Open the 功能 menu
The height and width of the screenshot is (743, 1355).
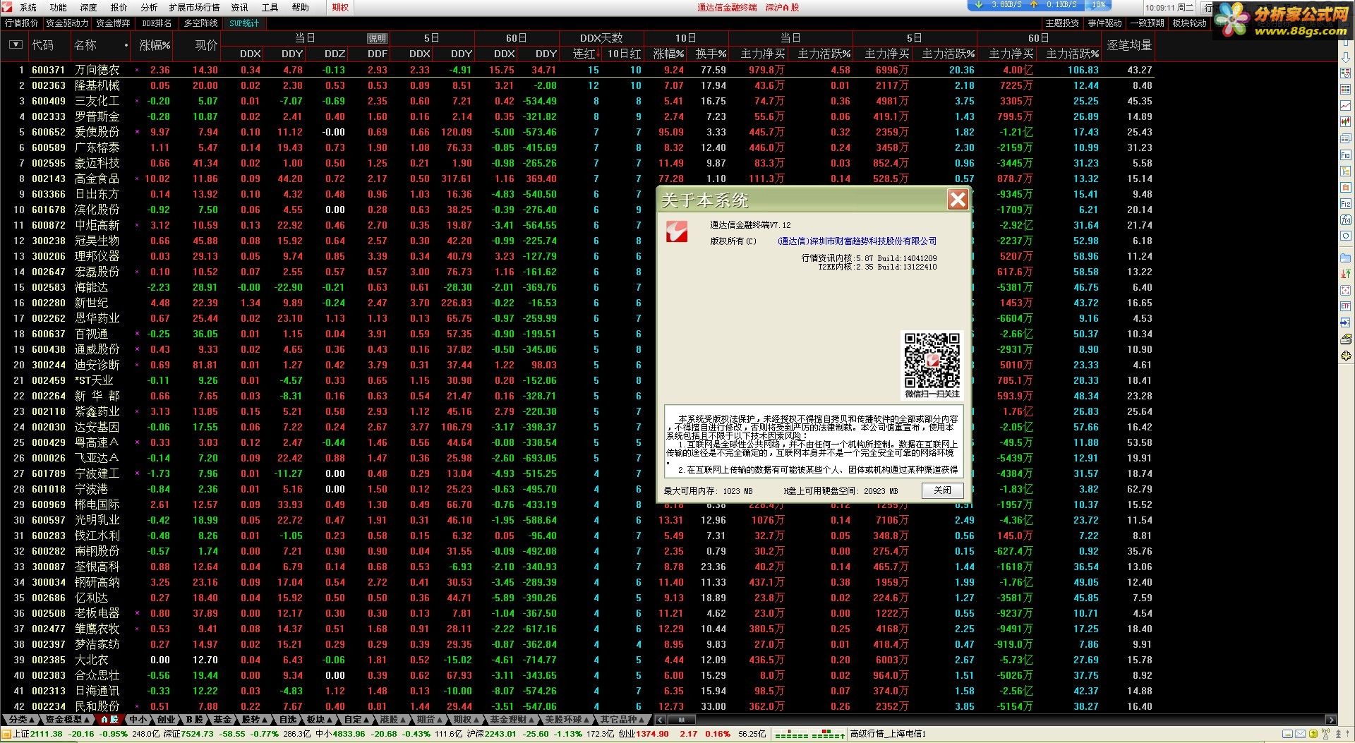tap(59, 7)
